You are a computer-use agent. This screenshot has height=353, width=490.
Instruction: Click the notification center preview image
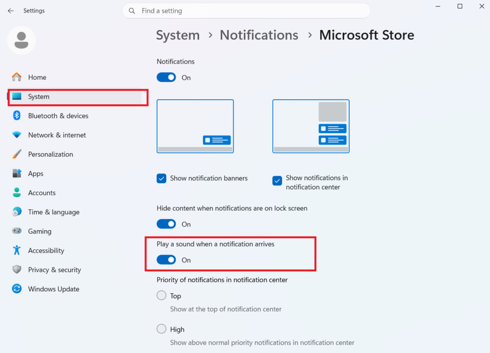coord(311,126)
